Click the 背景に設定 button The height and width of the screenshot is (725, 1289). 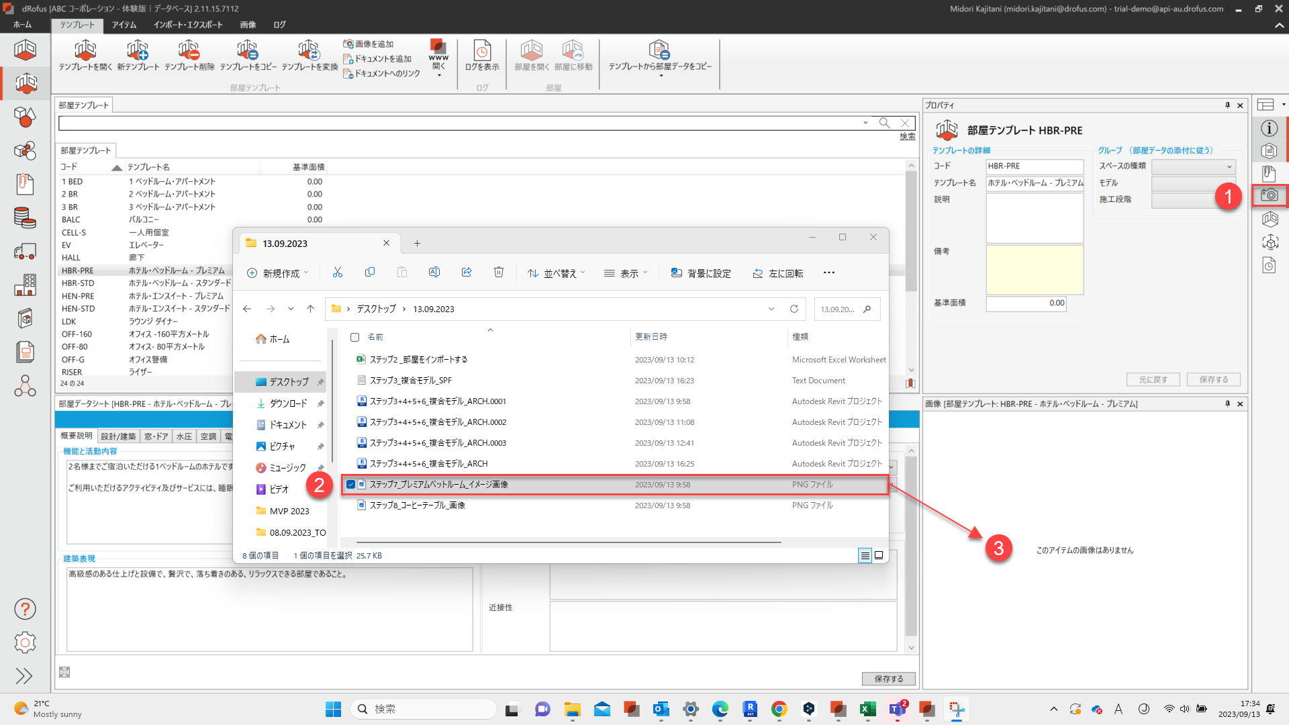701,273
